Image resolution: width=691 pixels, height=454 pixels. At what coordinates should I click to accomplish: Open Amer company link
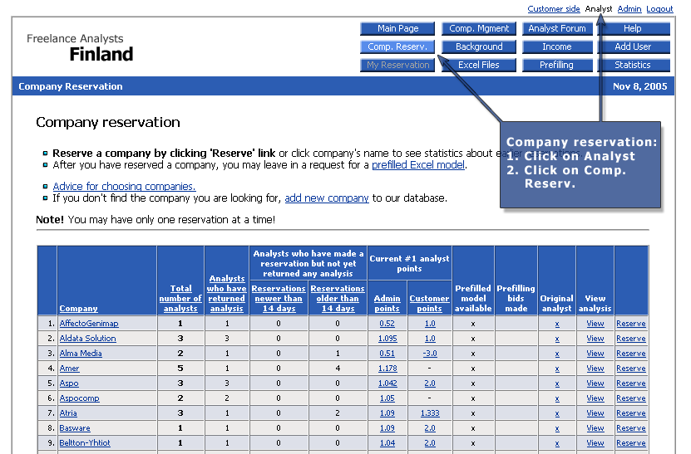pyautogui.click(x=69, y=369)
